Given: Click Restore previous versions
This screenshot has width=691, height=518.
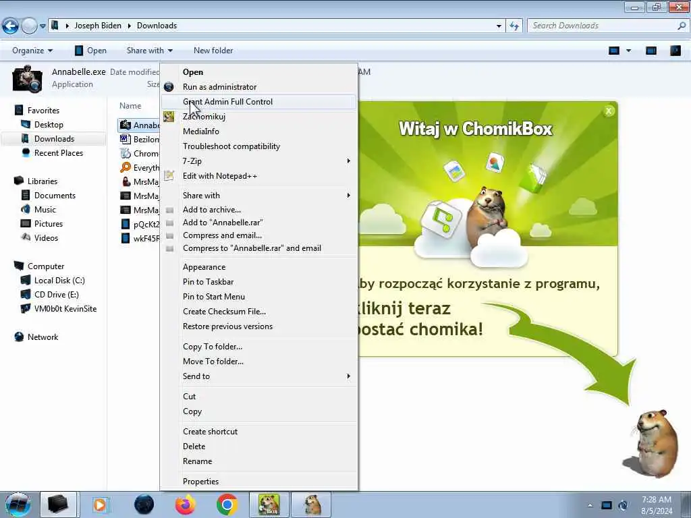Looking at the screenshot, I should coord(227,326).
